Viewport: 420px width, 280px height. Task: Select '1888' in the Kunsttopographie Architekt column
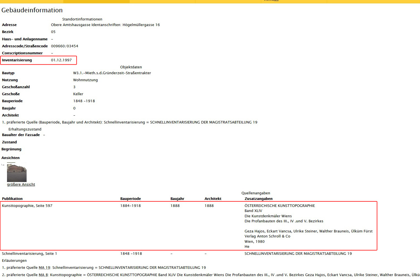click(209, 206)
